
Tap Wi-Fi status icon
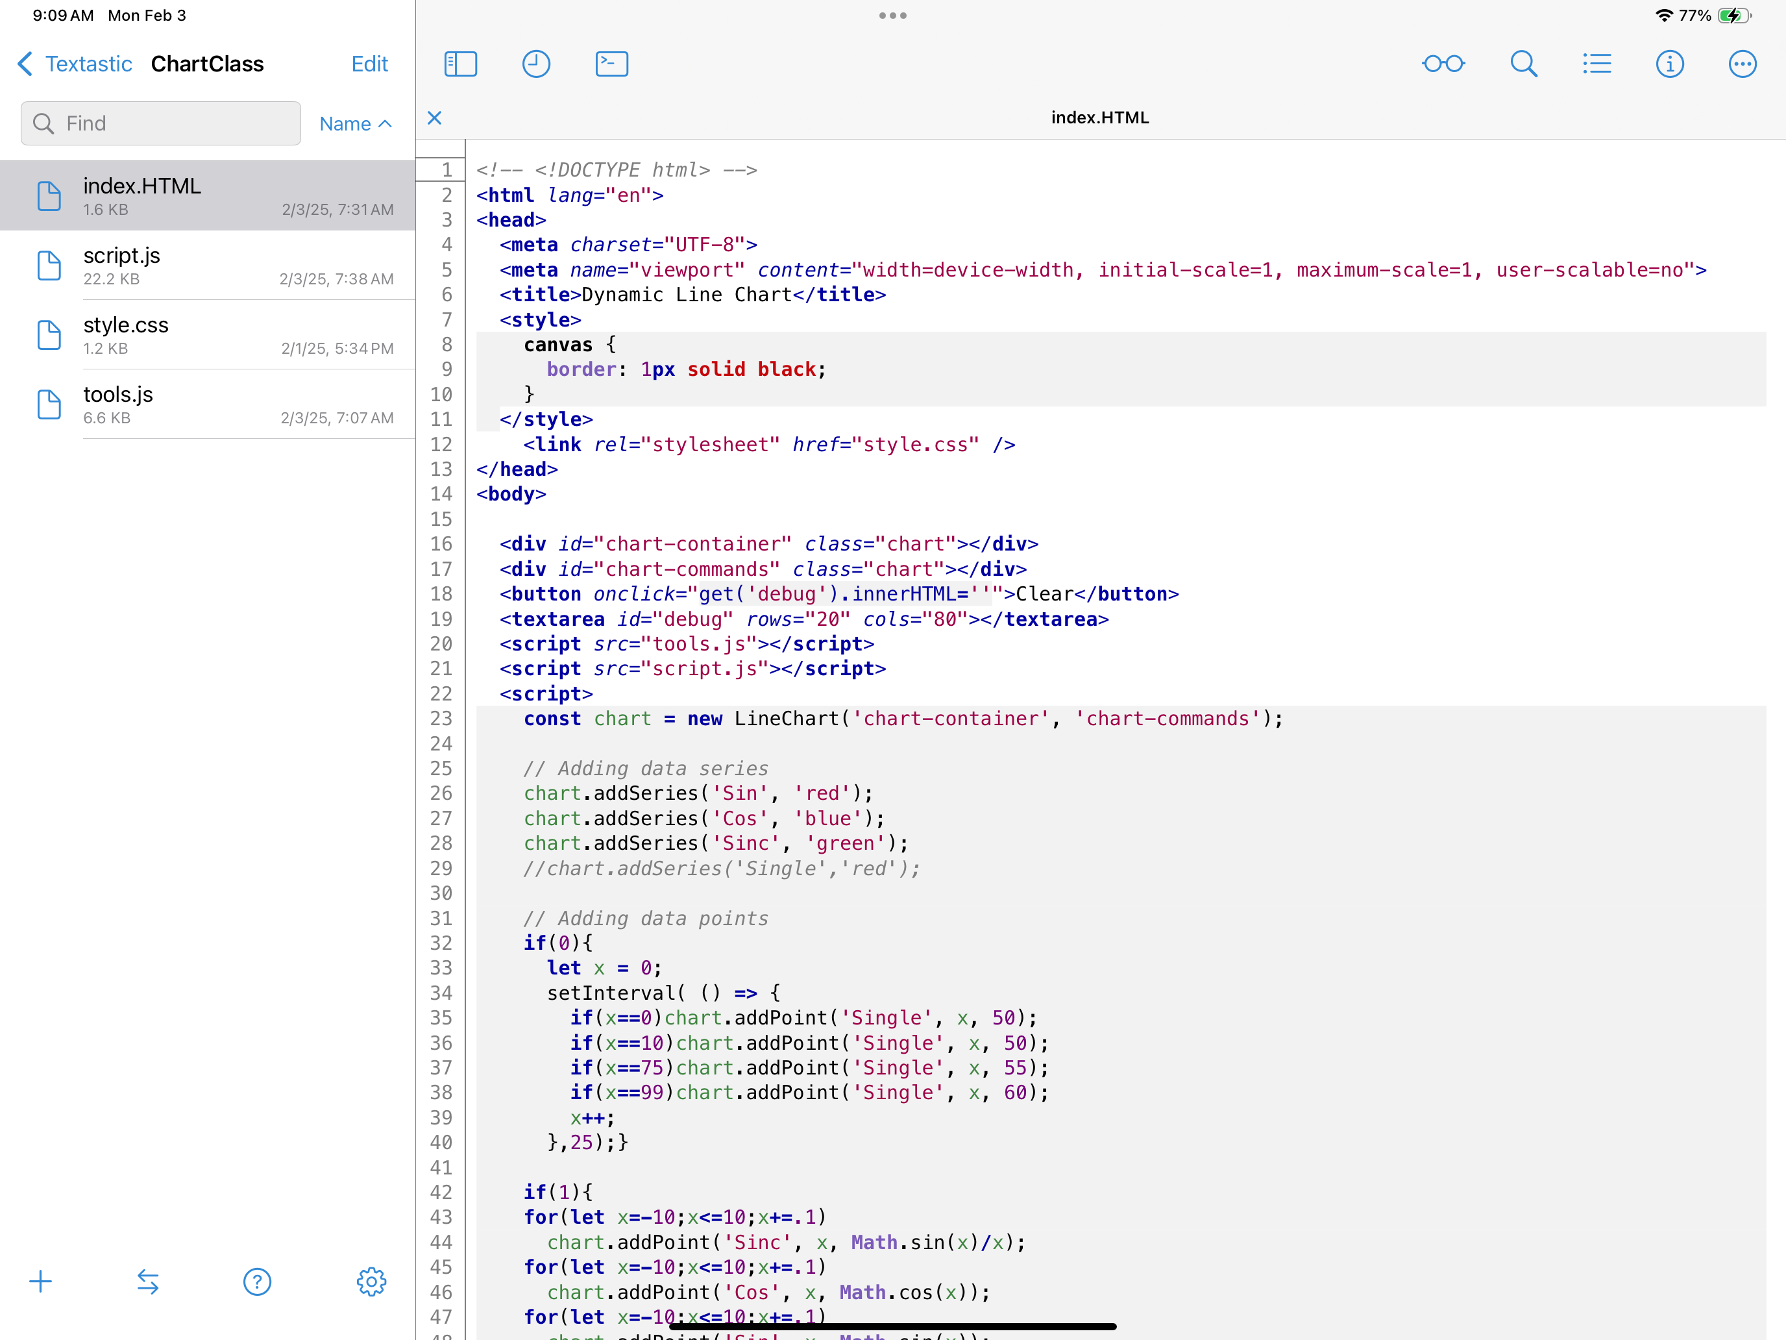(x=1663, y=16)
